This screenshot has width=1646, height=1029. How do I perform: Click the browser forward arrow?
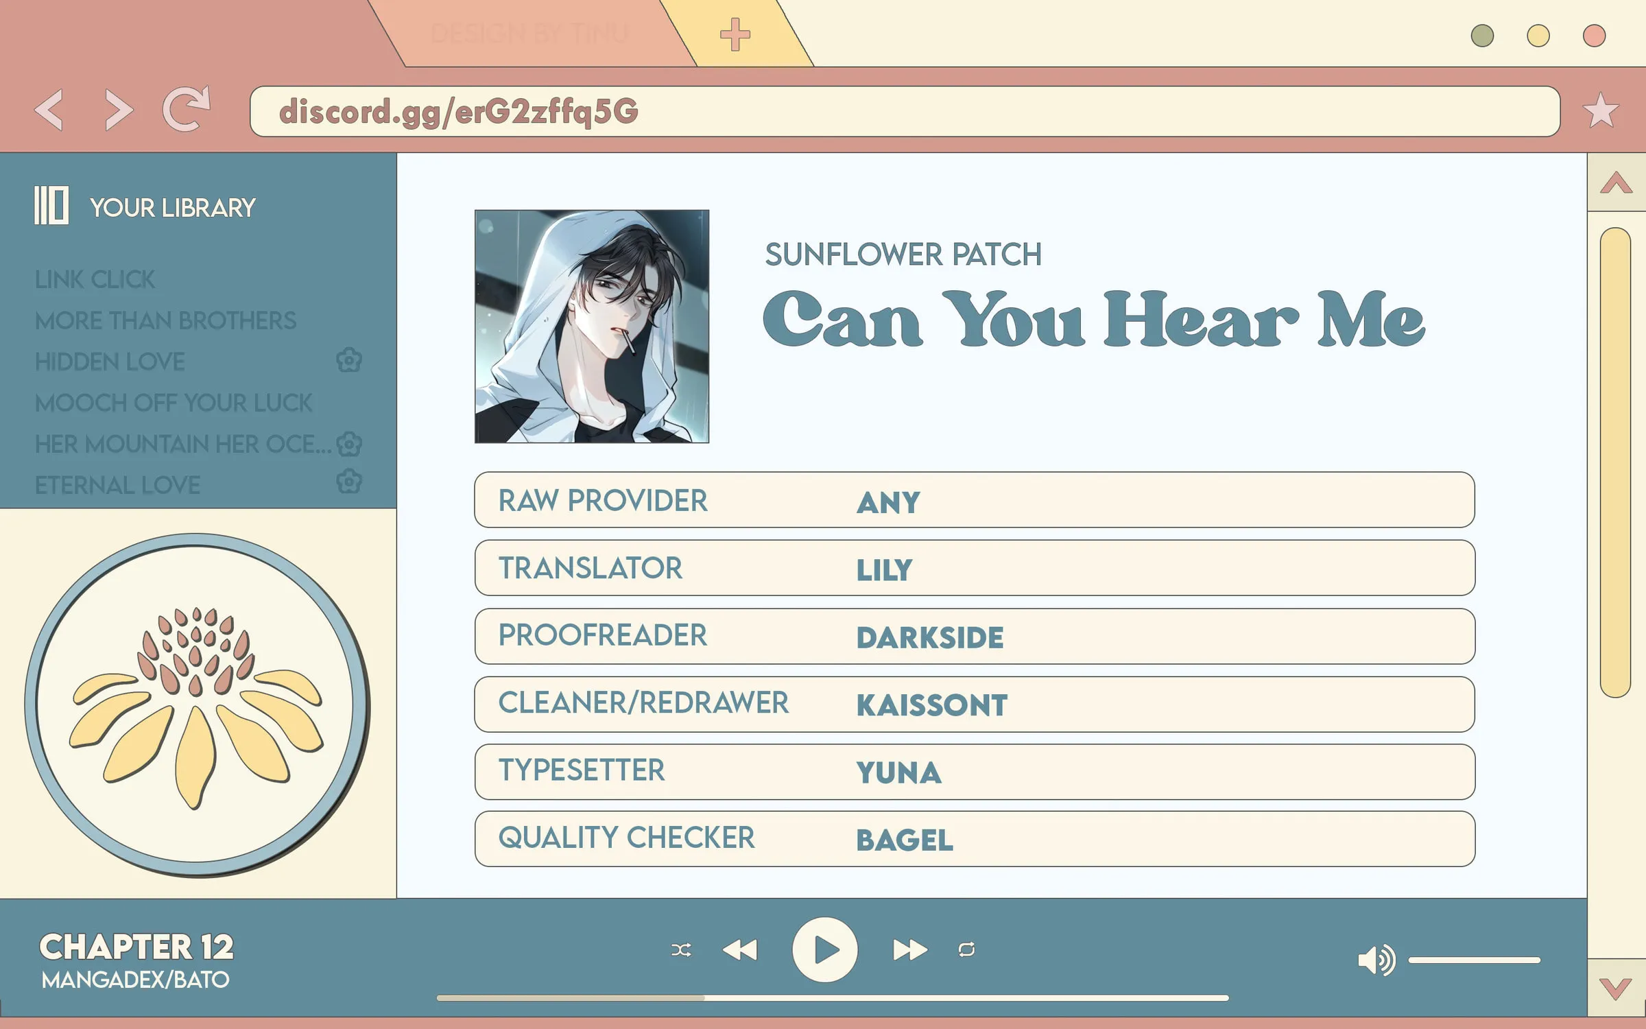coord(119,110)
